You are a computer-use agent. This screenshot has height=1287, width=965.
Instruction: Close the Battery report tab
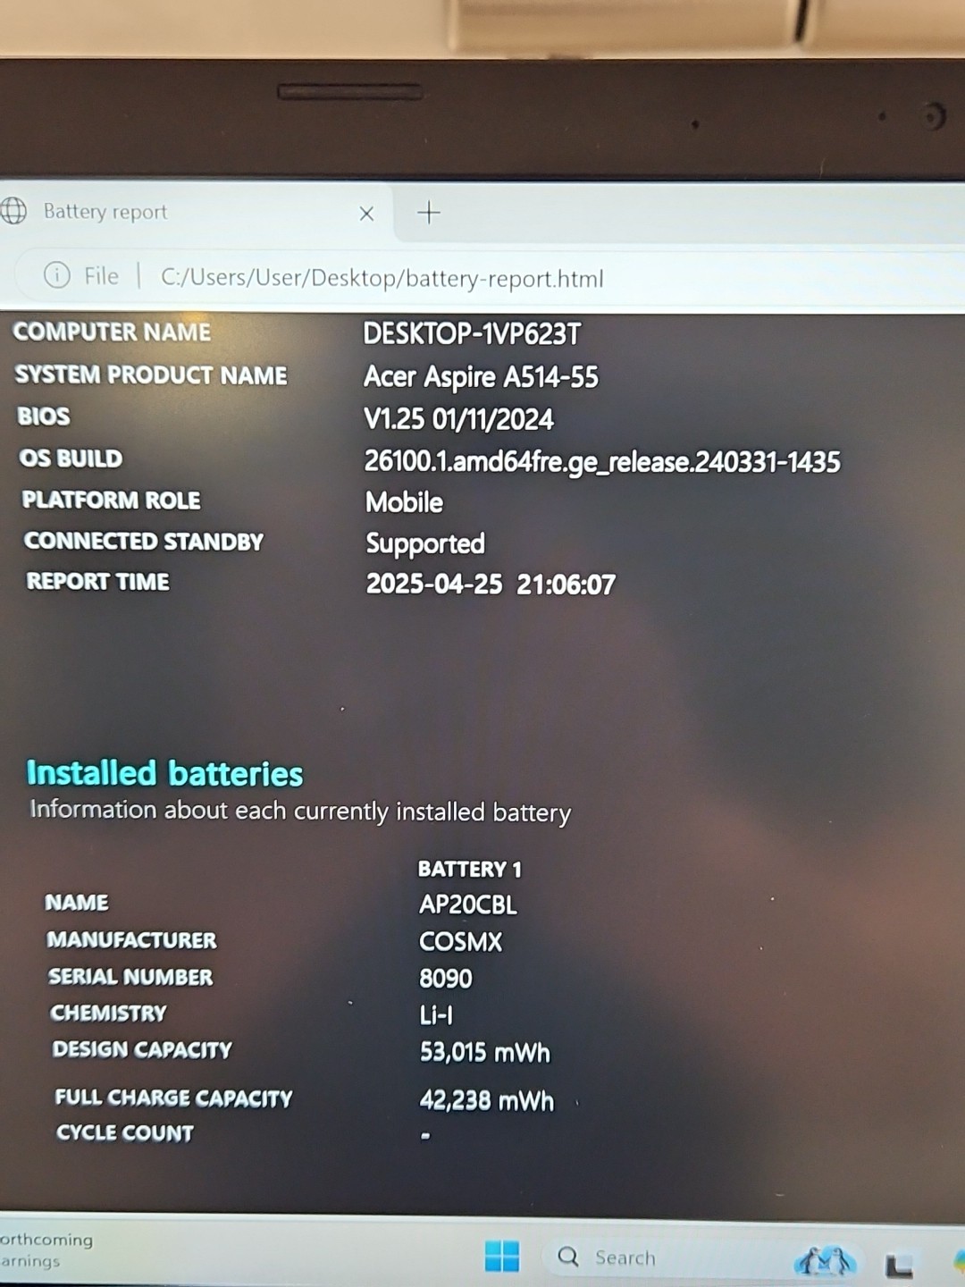(x=366, y=214)
